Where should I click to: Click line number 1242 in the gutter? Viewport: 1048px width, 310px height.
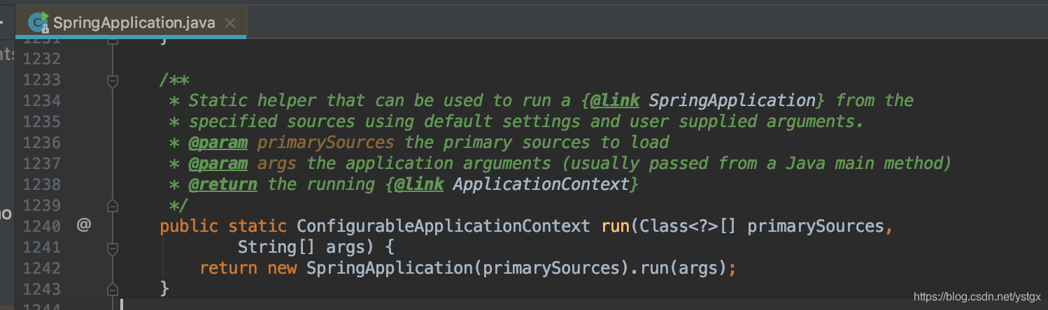coord(42,268)
